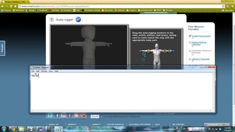Go to browser Home icon
Screen dimensions: 235x132
(15, 6)
